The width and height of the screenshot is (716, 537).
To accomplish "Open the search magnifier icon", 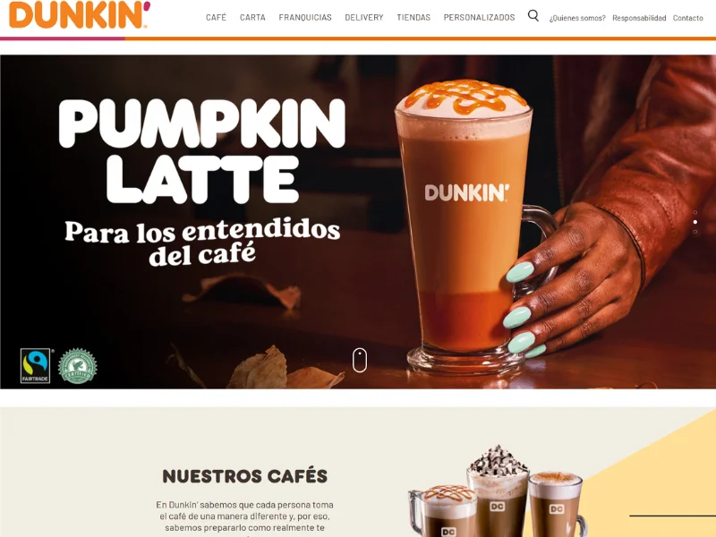I will (533, 16).
